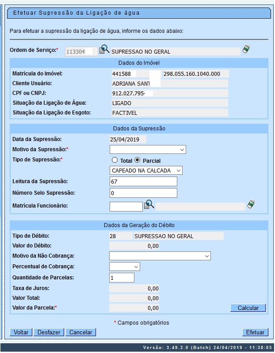Select Total suppression type
The width and height of the screenshot is (275, 353).
(x=115, y=160)
